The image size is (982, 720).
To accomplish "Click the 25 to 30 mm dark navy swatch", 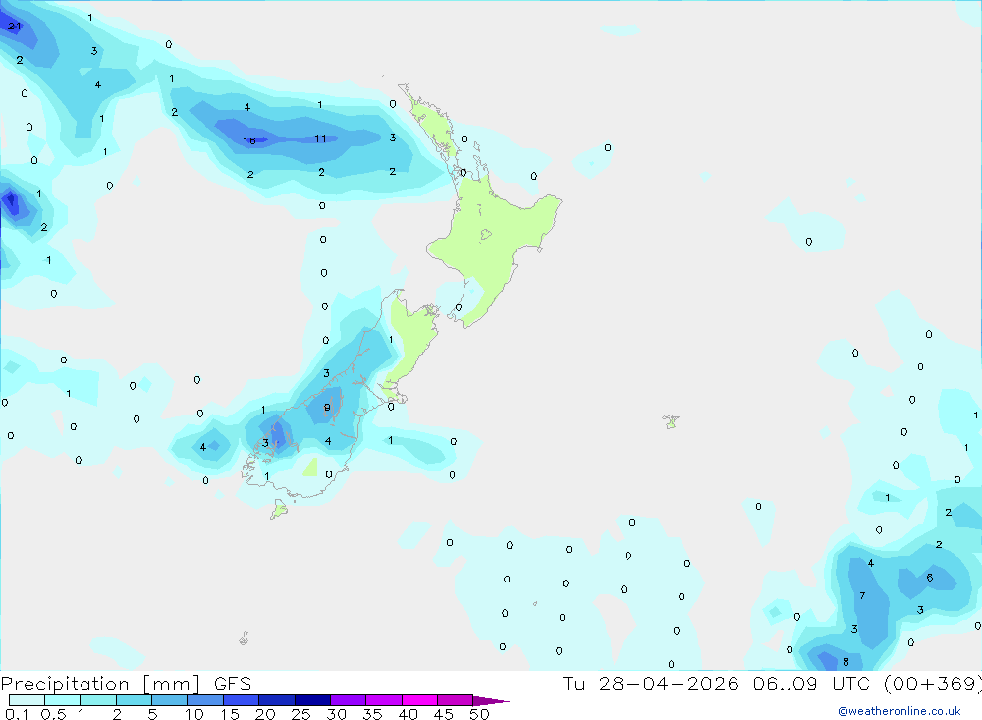I will pos(312,700).
